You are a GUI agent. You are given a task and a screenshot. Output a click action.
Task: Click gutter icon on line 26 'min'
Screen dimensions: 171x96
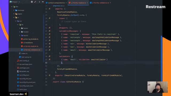click(49, 43)
